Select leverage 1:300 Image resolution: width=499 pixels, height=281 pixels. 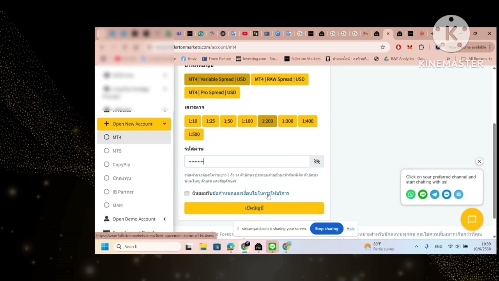click(x=287, y=121)
